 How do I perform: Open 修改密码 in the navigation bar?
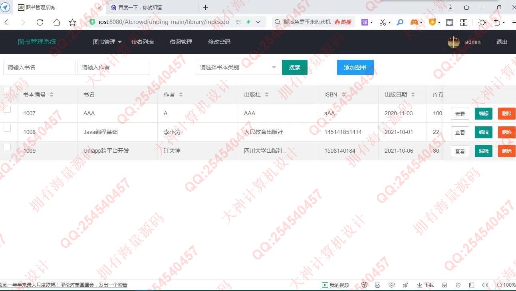tap(219, 42)
